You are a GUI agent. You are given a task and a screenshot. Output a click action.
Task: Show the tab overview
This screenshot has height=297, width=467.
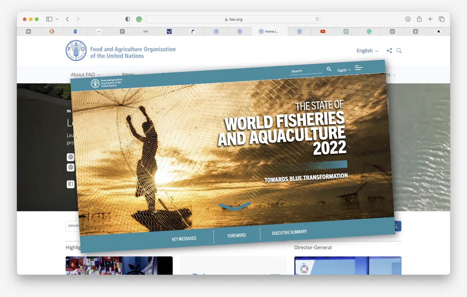(442, 19)
